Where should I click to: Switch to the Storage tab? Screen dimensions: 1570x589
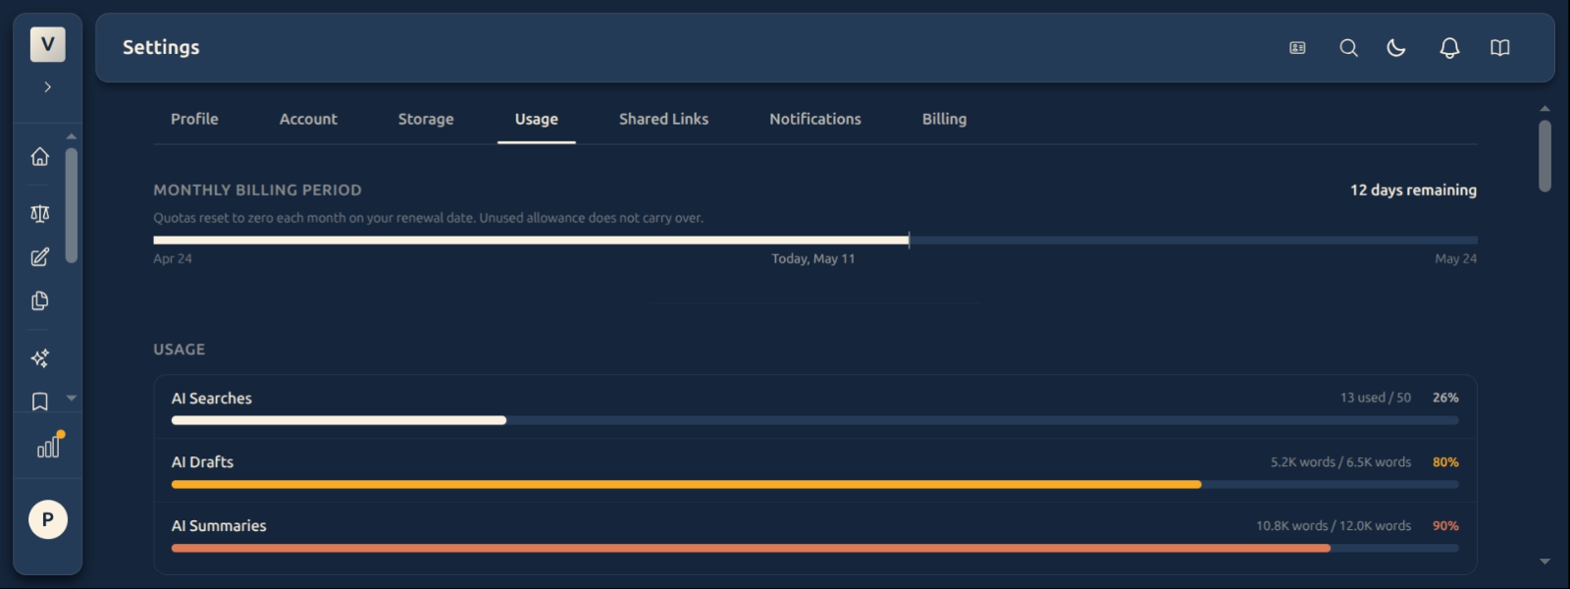[x=426, y=119]
